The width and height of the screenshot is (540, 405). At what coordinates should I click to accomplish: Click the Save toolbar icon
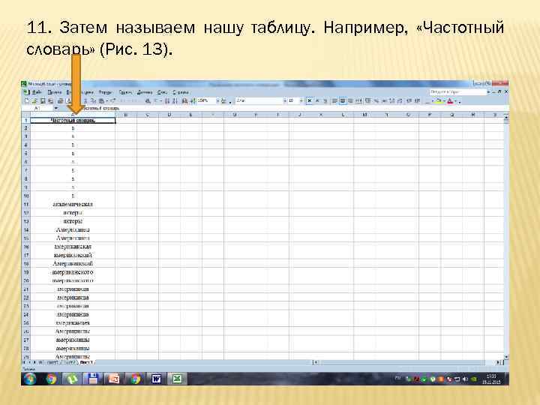coord(43,100)
